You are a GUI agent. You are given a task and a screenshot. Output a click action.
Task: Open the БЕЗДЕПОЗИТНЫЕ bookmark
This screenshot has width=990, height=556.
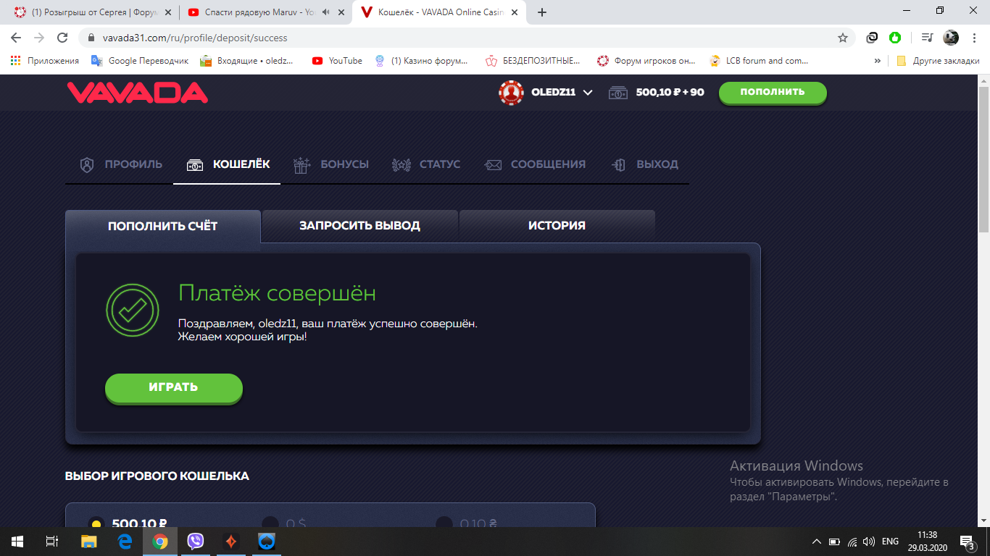pos(533,61)
